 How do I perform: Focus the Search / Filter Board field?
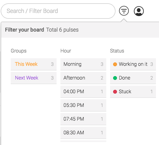58,11
